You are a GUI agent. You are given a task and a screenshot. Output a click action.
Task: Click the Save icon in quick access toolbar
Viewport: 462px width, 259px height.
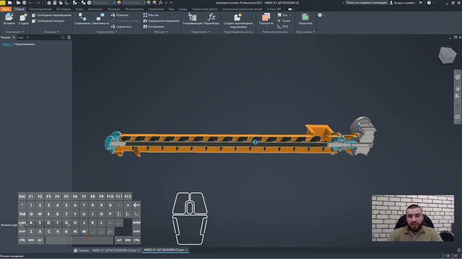tap(24, 3)
